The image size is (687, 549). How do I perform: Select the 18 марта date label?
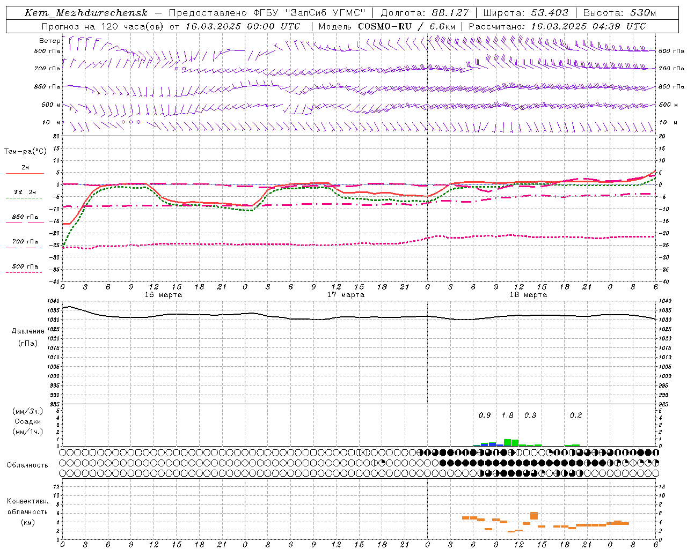point(528,295)
